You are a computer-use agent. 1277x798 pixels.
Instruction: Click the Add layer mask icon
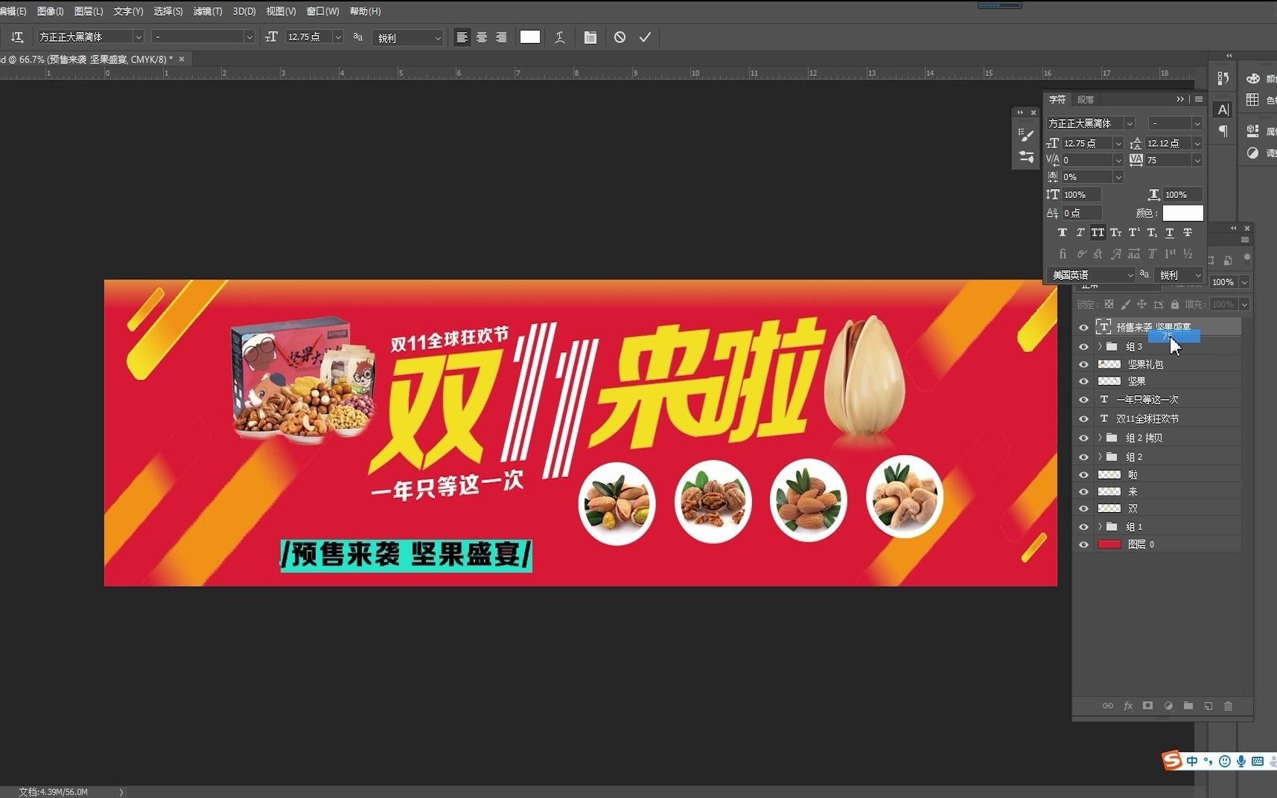click(1147, 706)
